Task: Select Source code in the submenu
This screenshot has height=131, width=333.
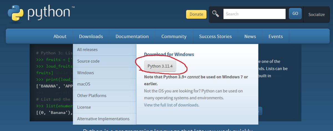Action: (x=88, y=61)
